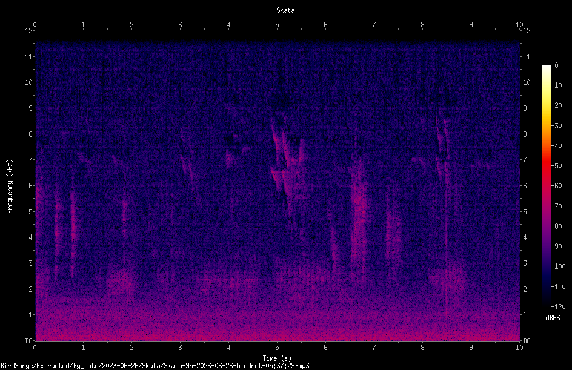Screen dimensions: 572x370
Task: Click the "-30" color scale label
Action: coord(557,126)
